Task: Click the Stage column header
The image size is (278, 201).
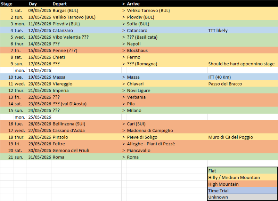Action: click(7, 4)
